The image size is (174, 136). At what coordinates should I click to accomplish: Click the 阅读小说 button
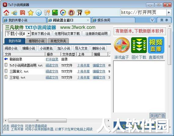tap(11, 48)
